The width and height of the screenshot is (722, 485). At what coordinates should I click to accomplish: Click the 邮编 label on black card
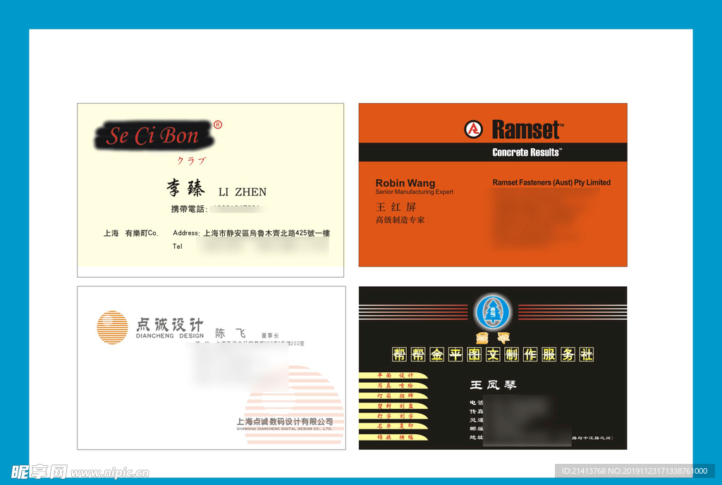pyautogui.click(x=476, y=429)
